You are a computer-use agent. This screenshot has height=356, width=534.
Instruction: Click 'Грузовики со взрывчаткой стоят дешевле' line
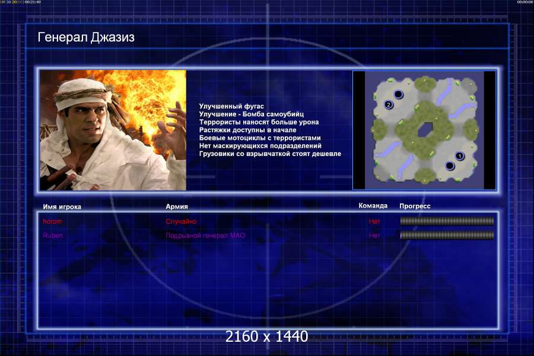[x=270, y=154]
